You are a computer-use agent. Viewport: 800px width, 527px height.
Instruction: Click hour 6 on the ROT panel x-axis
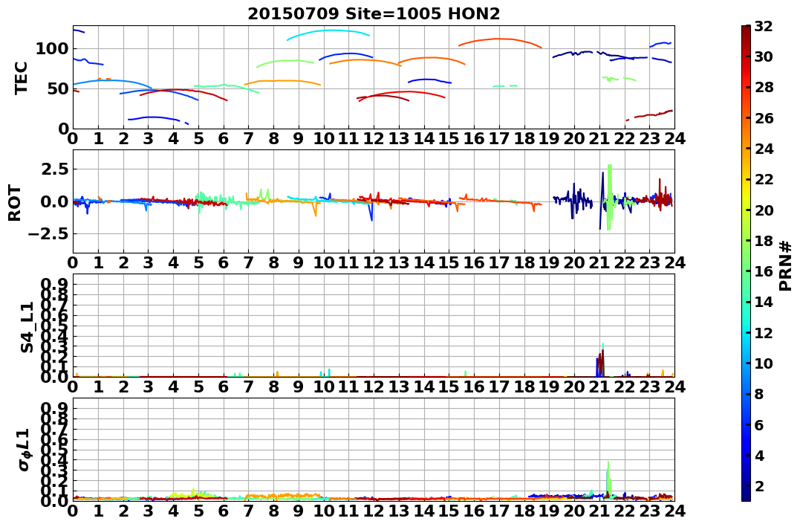click(224, 262)
